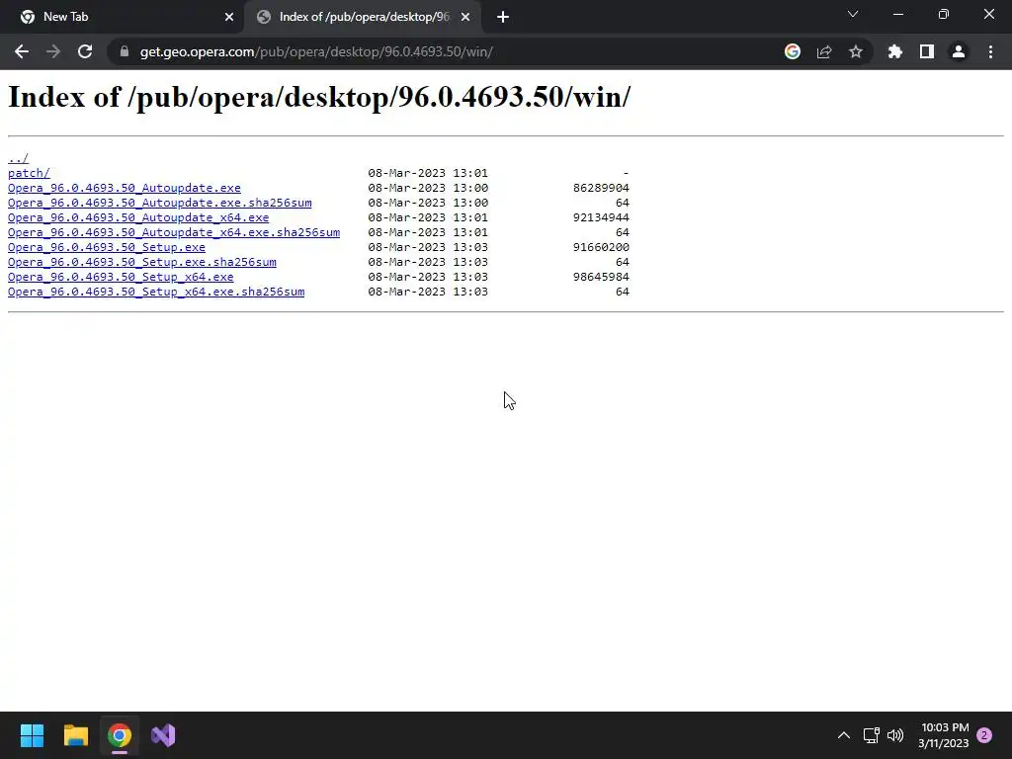This screenshot has width=1012, height=759.
Task: Open Opera_96.0.4693.50_Autoupdate.exe.sha256sum link
Action: click(159, 203)
